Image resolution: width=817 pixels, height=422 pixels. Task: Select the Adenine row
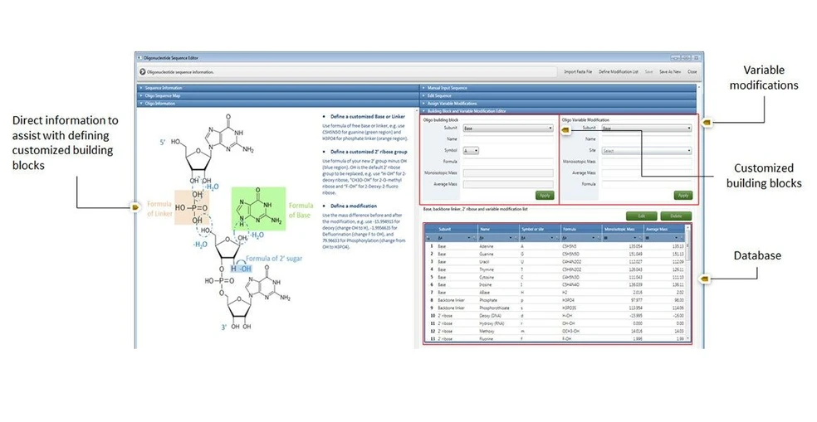(x=555, y=246)
